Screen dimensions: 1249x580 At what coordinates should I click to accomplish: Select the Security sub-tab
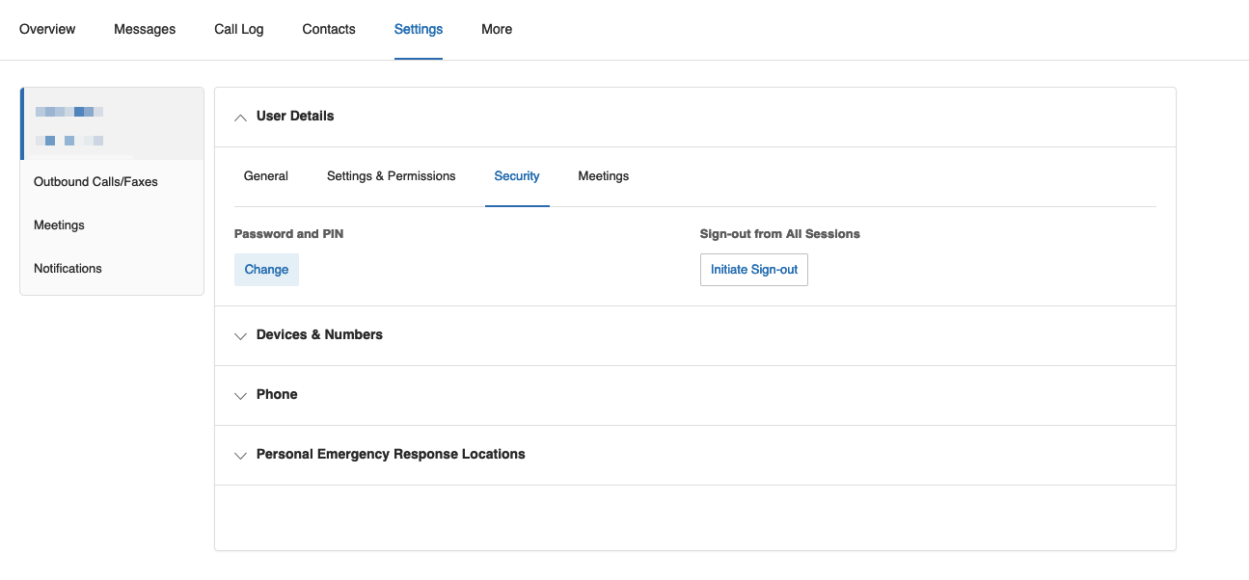click(x=517, y=176)
